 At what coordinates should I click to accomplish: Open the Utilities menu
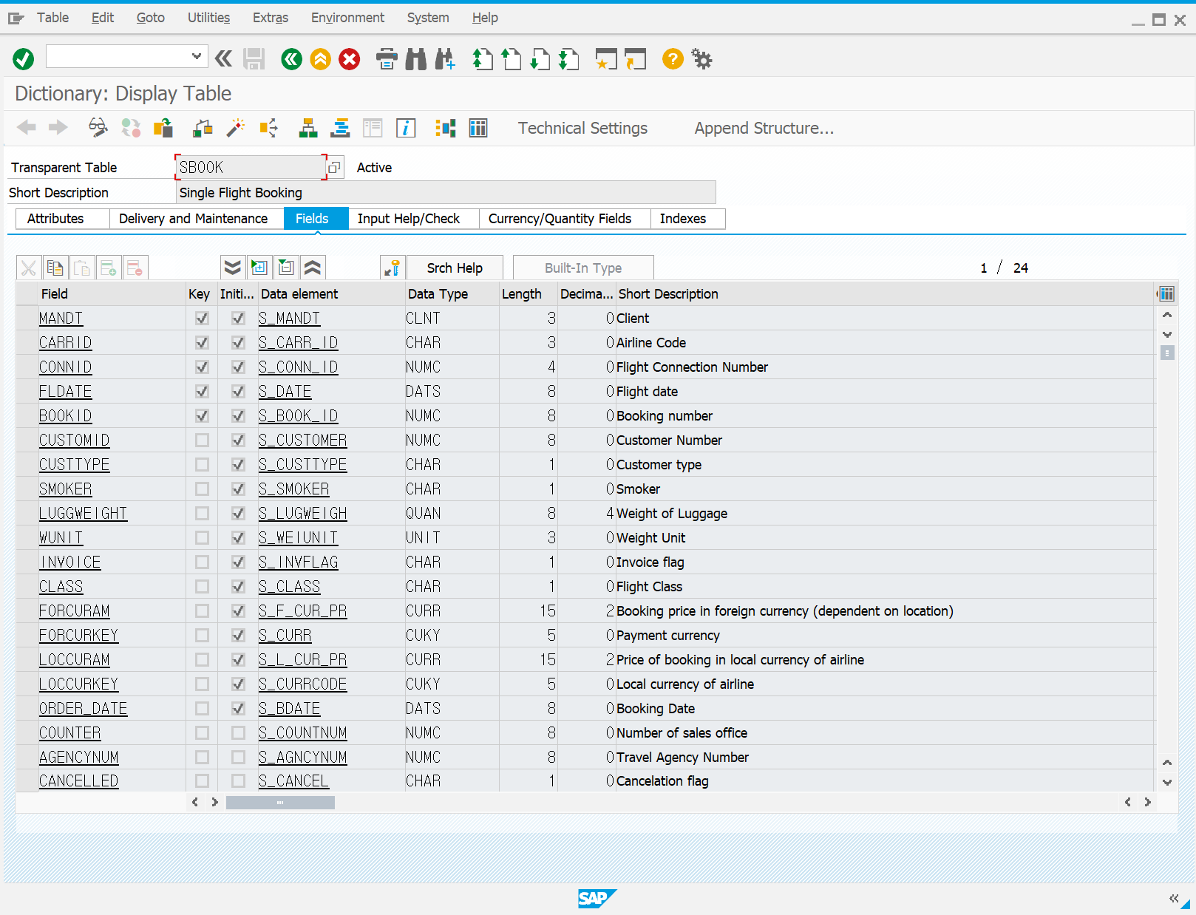(x=208, y=18)
